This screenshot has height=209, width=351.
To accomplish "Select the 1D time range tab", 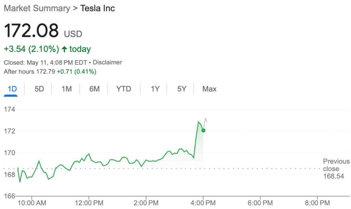I will coord(12,89).
